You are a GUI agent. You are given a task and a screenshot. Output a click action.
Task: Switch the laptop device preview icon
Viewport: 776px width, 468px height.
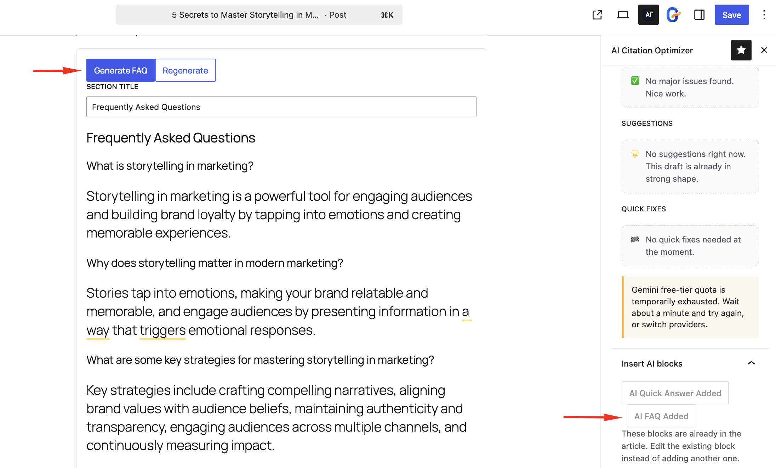[x=623, y=15]
